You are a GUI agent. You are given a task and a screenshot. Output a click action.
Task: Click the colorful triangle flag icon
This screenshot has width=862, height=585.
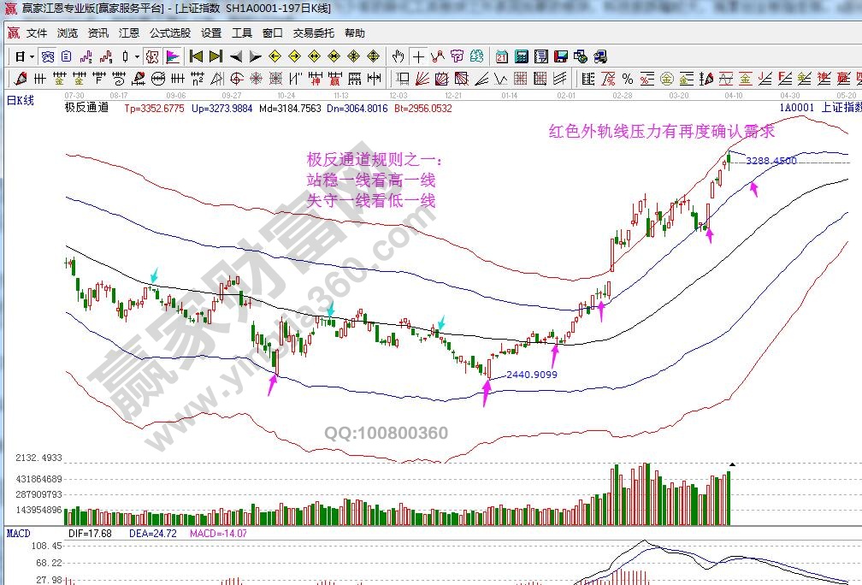point(173,56)
